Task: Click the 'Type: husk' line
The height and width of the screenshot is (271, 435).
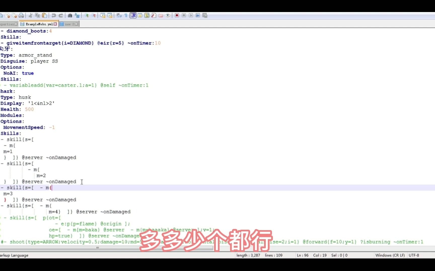Action: pyautogui.click(x=16, y=97)
